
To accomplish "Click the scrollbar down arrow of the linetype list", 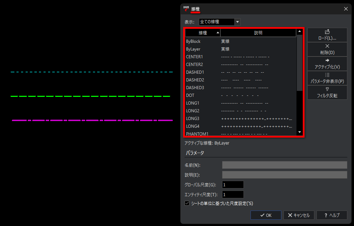I will click(x=299, y=132).
